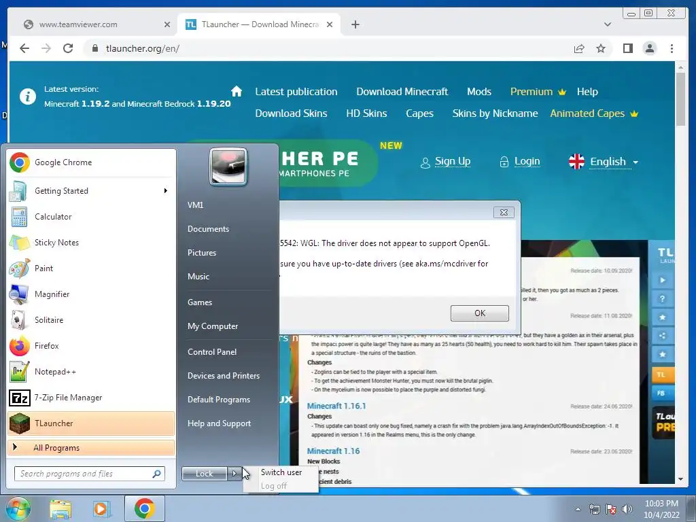Open Skins by Nickname link
Screen dimensions: 696x522
(x=495, y=114)
